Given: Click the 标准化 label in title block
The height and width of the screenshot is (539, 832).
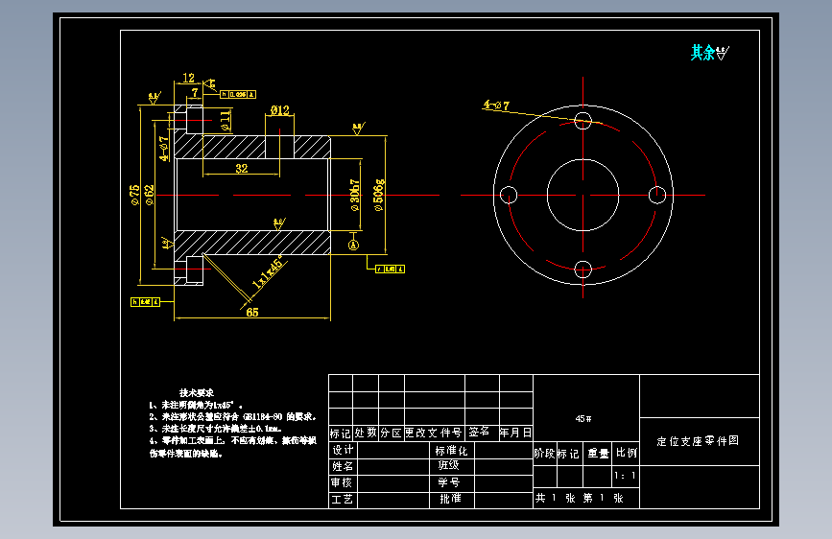Looking at the screenshot, I should 452,451.
